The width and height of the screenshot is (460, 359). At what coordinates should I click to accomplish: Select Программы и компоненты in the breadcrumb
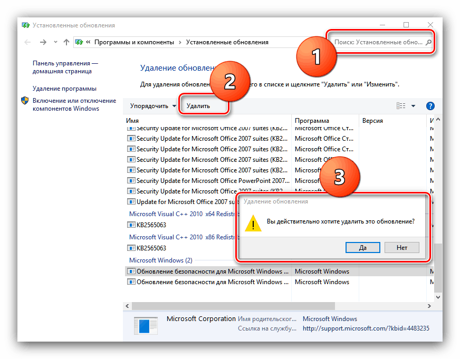coord(134,42)
